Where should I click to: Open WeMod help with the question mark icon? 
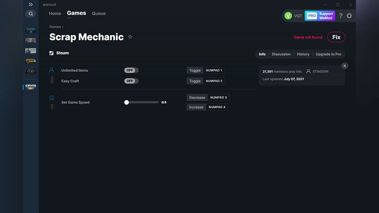tap(340, 15)
